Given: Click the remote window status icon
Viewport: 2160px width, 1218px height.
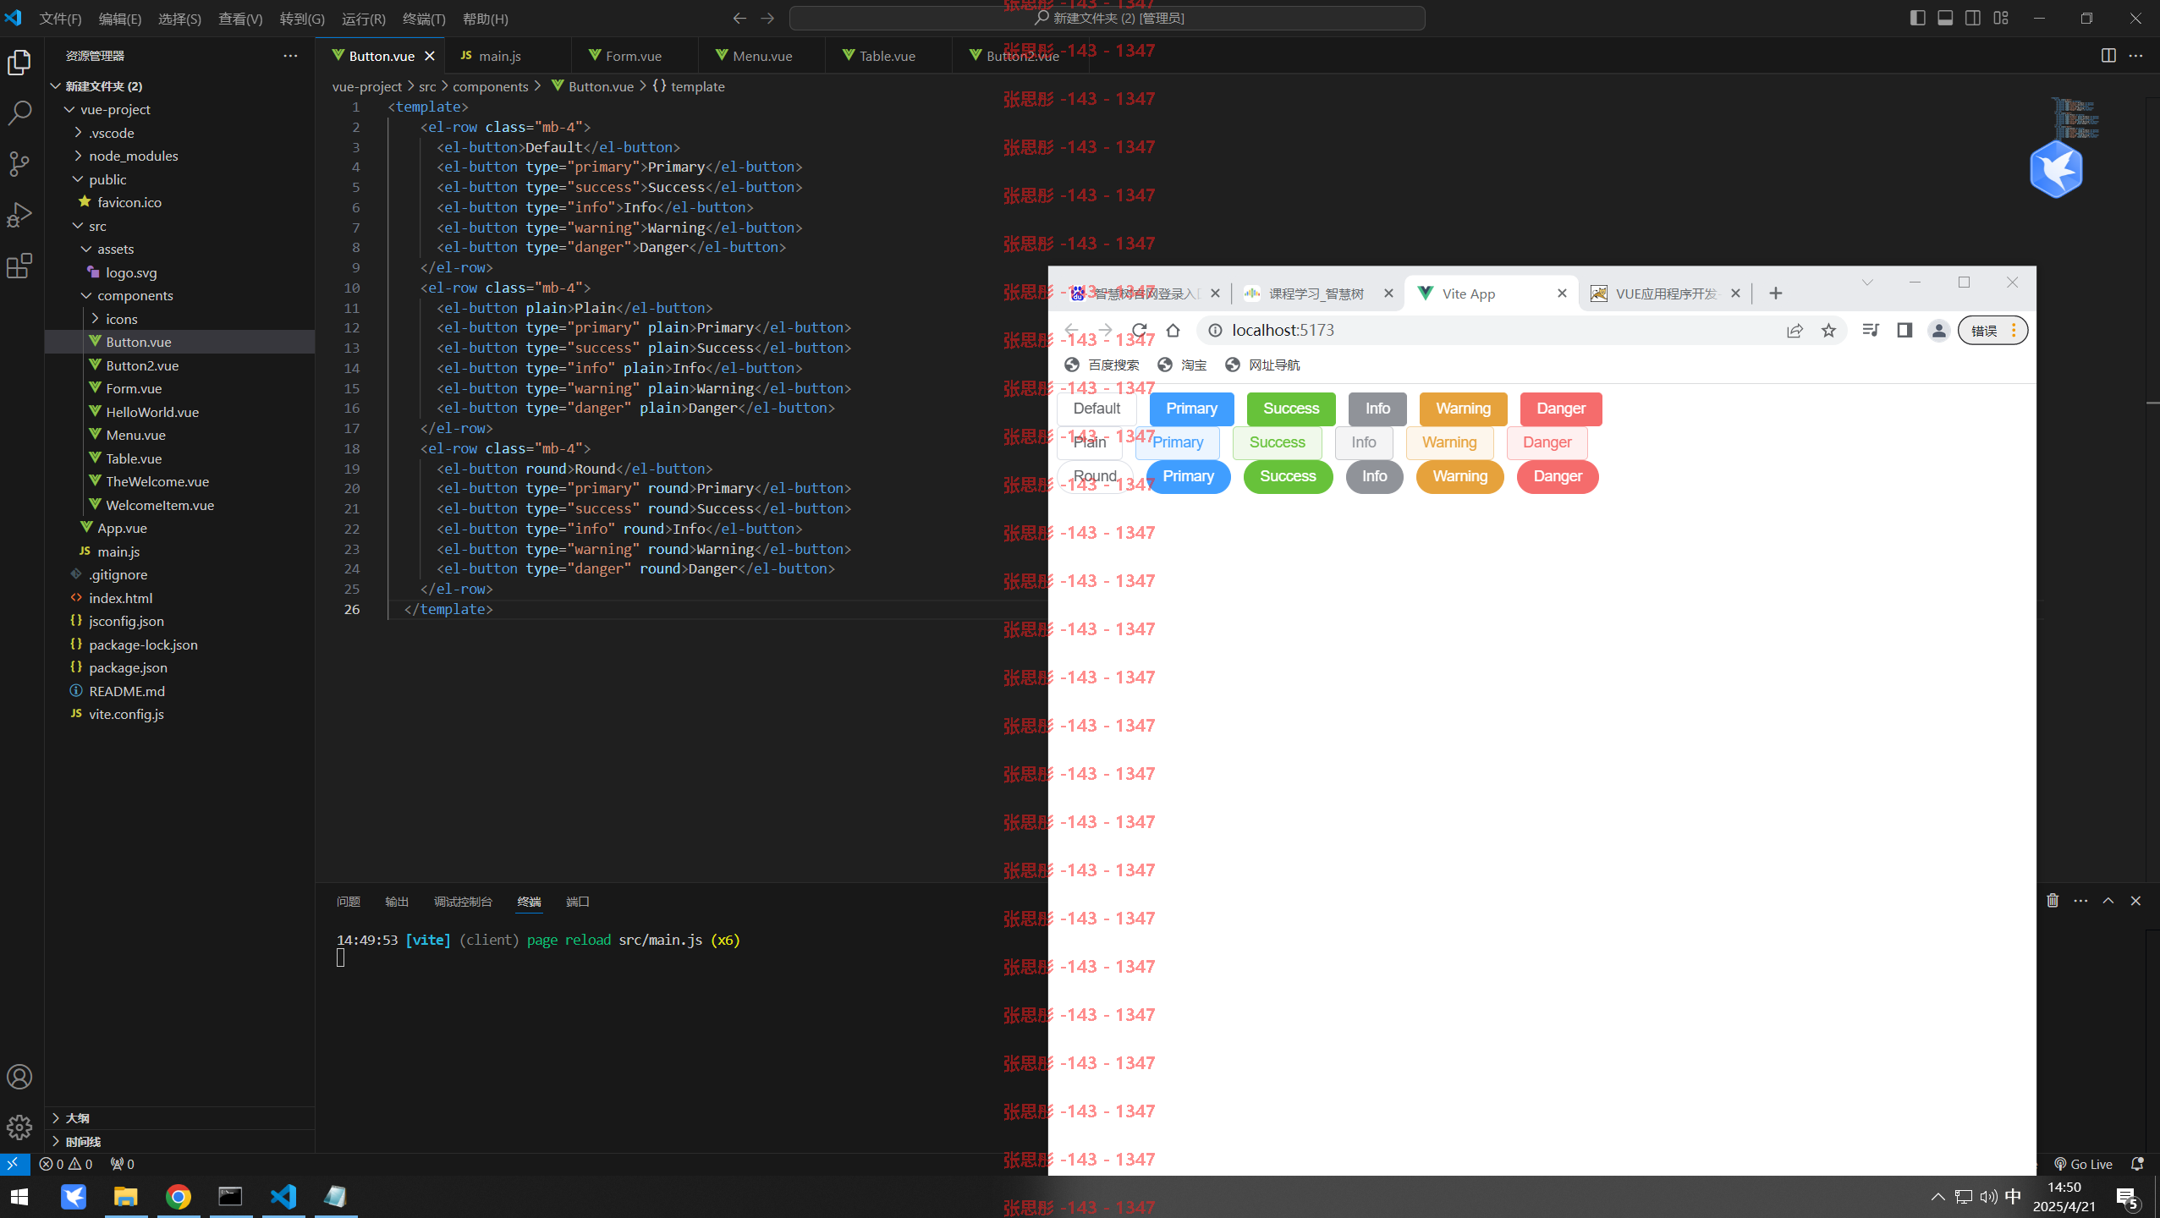Looking at the screenshot, I should tap(14, 1164).
